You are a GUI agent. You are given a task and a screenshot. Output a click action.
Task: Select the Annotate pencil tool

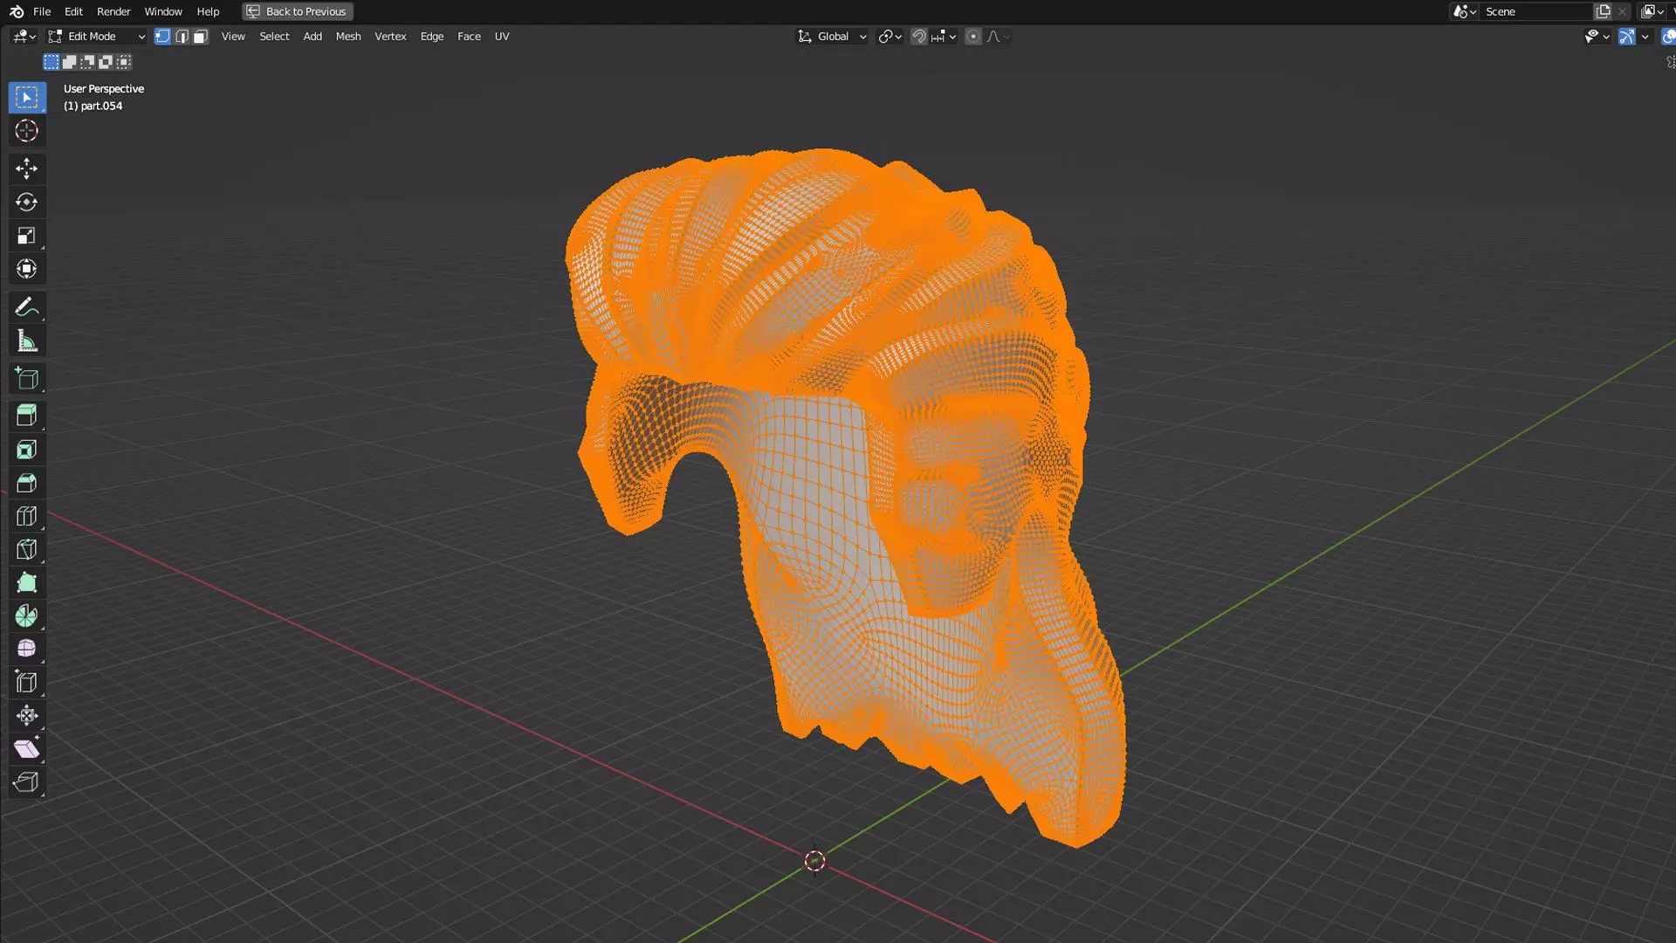point(27,307)
